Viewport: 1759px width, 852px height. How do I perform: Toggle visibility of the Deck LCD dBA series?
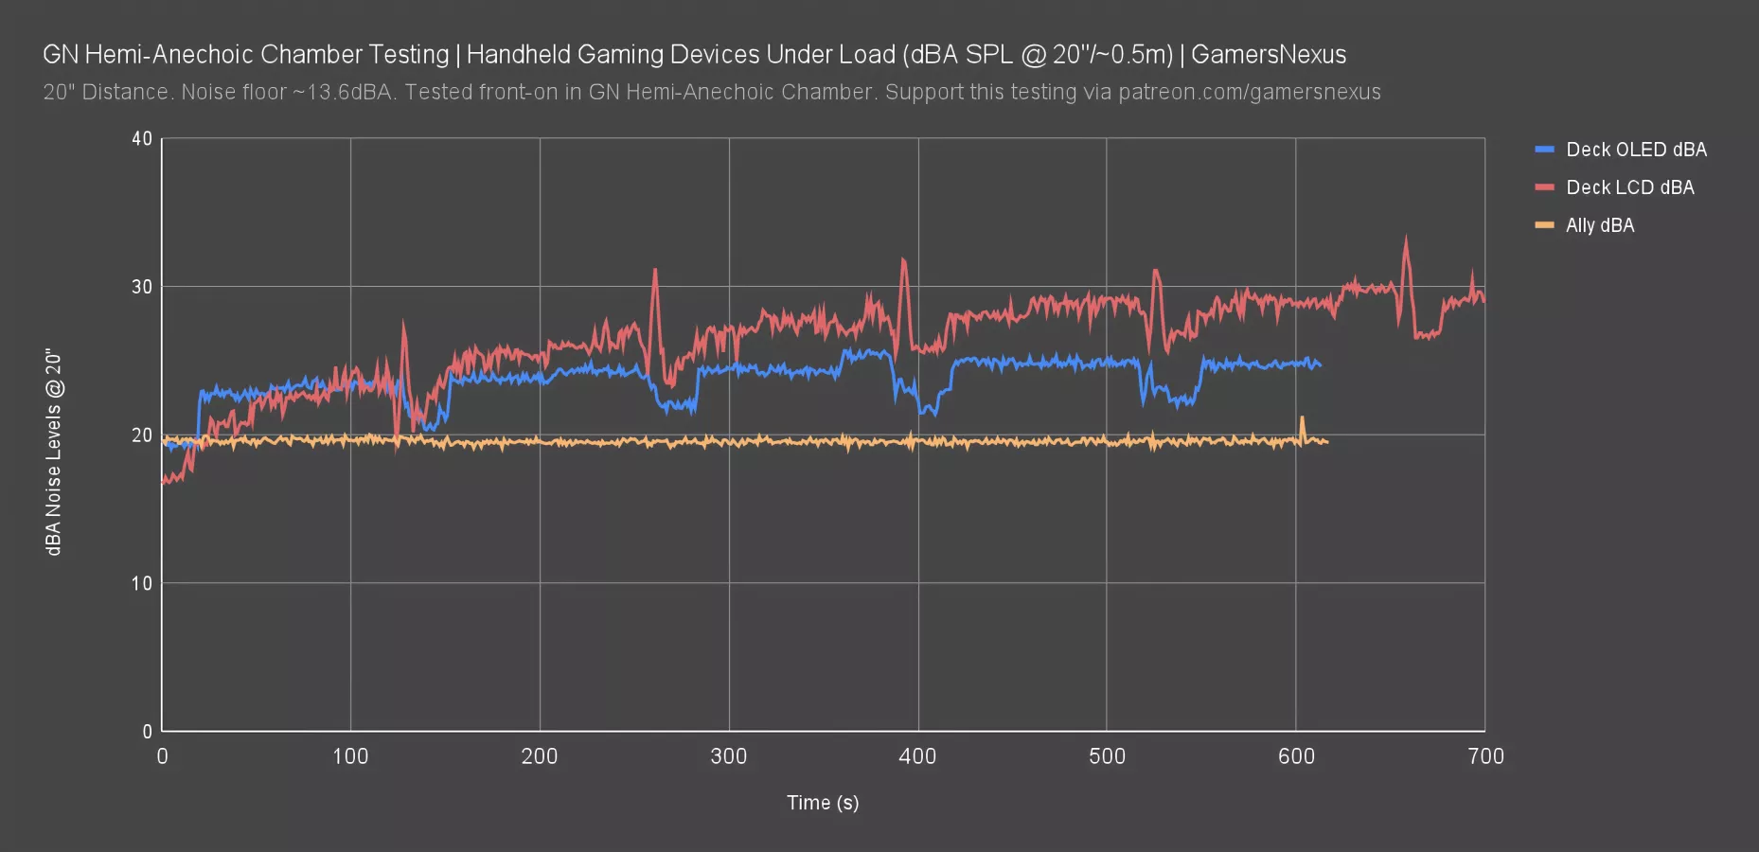pyautogui.click(x=1629, y=187)
